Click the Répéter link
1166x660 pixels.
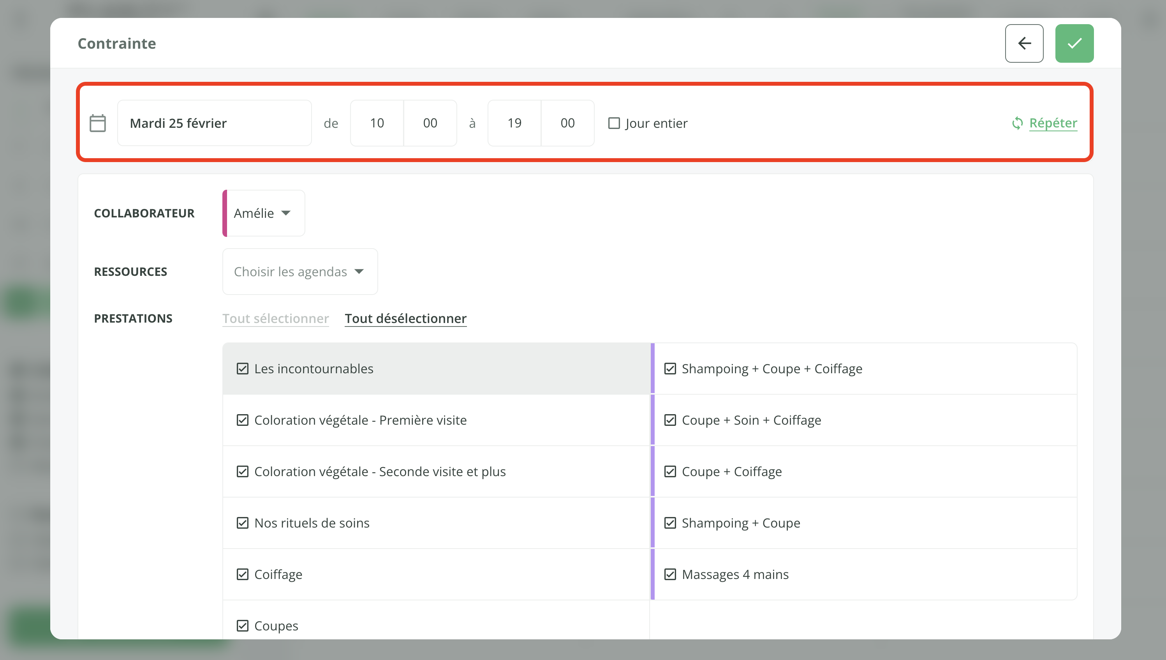1053,123
